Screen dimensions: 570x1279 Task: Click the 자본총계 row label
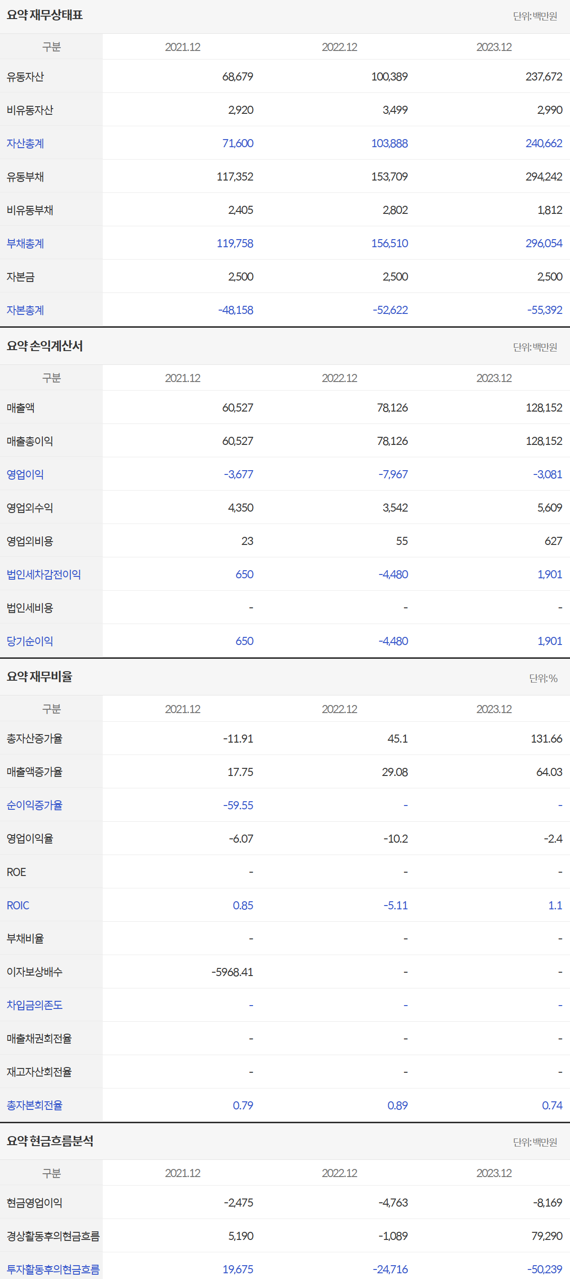[25, 310]
